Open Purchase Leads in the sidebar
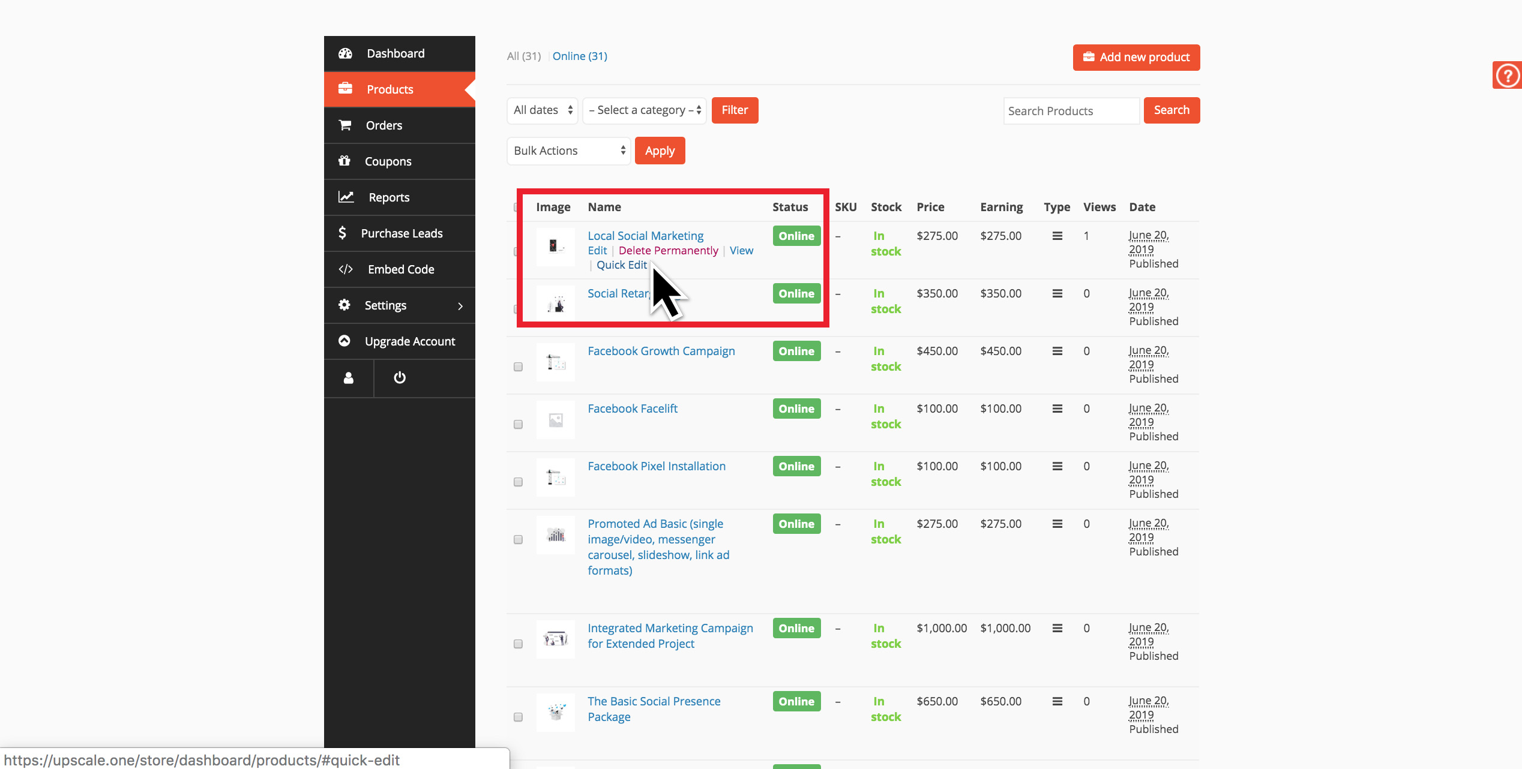 coord(402,233)
